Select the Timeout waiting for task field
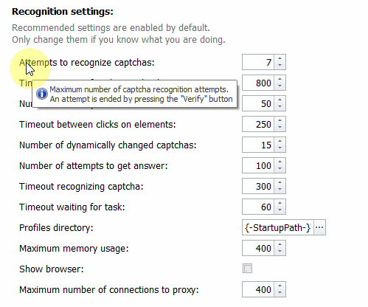Screen dimensions: 368x307 coord(258,207)
